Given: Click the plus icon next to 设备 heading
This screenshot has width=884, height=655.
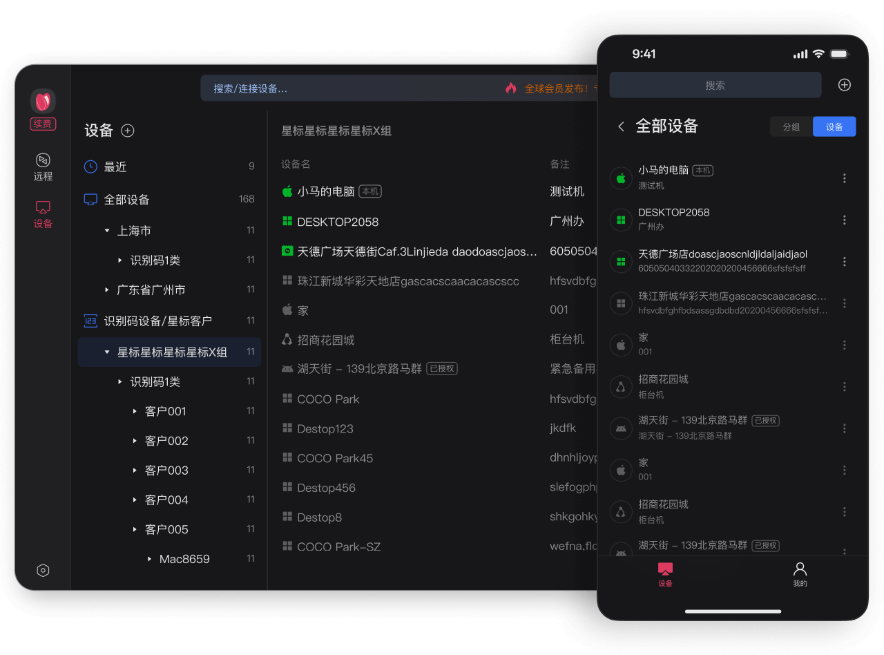Looking at the screenshot, I should tap(128, 131).
